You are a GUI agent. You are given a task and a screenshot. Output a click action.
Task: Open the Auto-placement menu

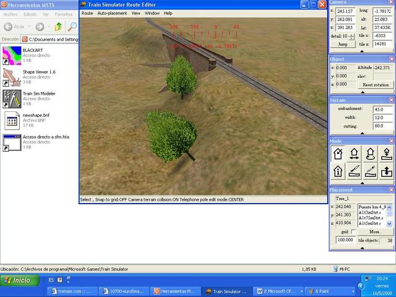[x=111, y=13]
